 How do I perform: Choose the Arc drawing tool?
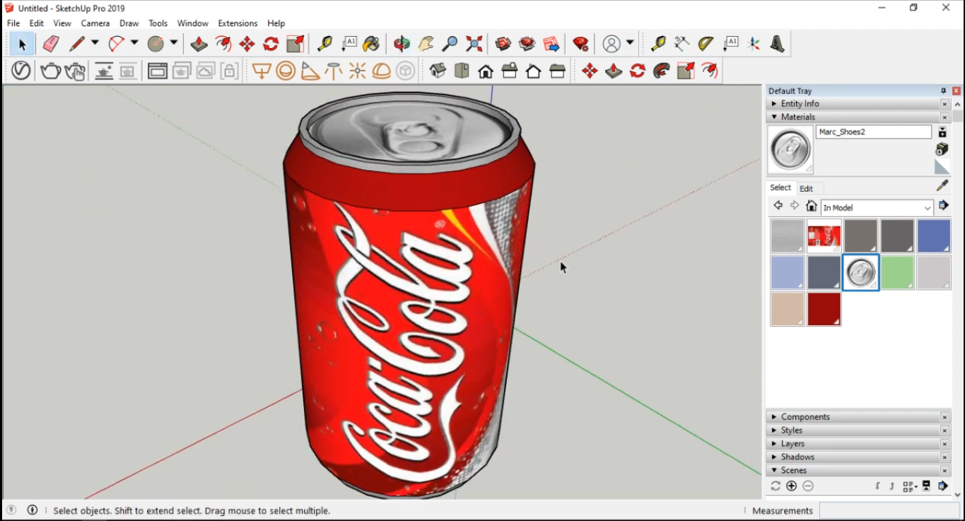(x=117, y=45)
